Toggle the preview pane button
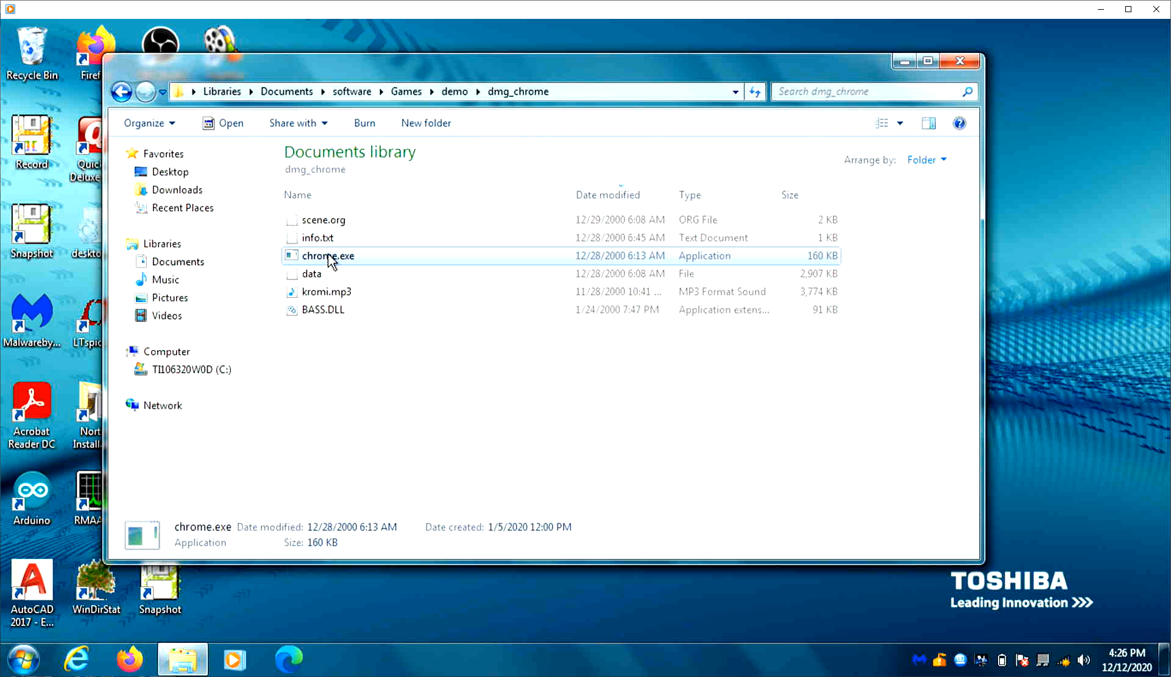1171x677 pixels. coord(928,123)
